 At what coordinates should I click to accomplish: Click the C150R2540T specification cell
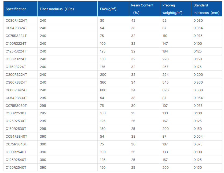tap(16, 168)
